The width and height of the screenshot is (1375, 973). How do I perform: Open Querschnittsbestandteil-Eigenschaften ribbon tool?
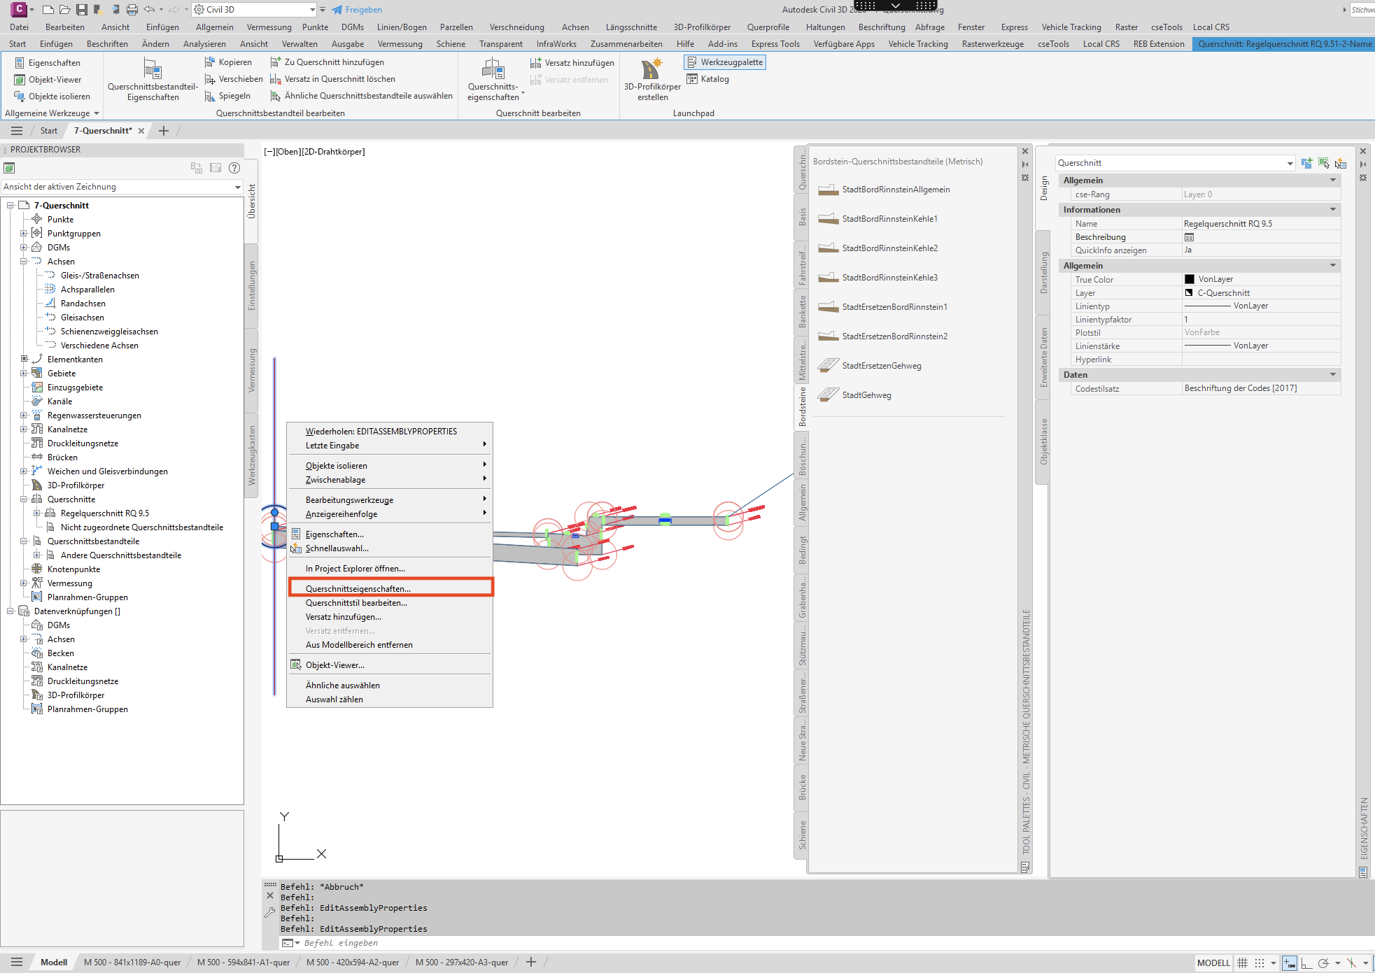point(153,80)
